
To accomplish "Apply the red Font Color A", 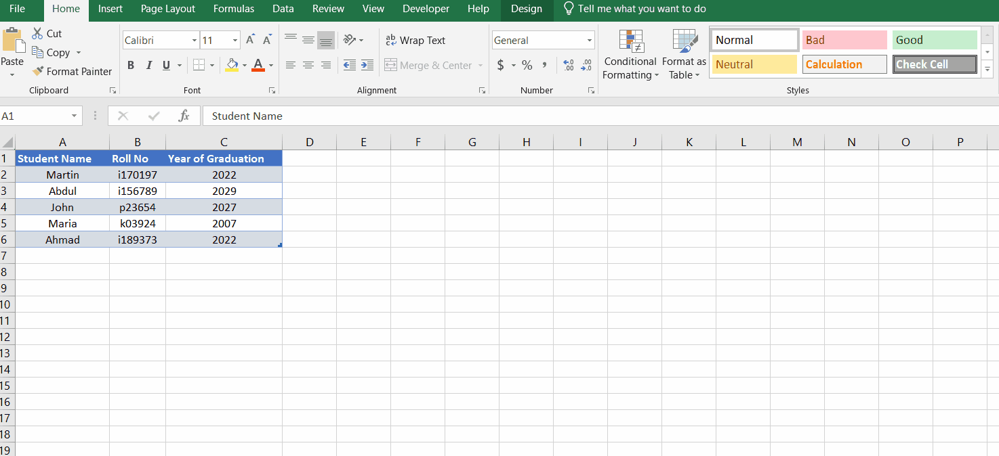I will (x=258, y=65).
